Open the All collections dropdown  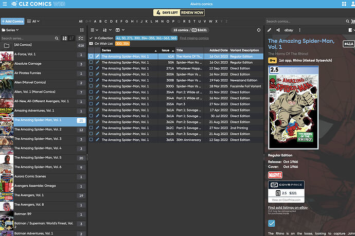tap(33, 21)
